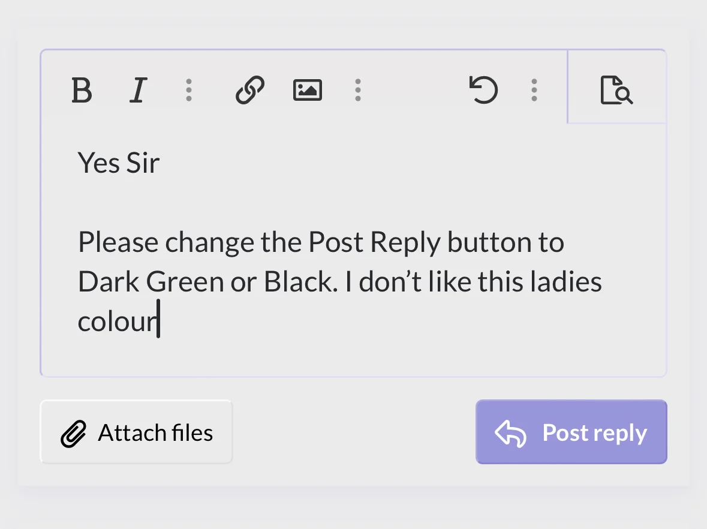707x529 pixels.
Task: Insert a link using the chain icon
Action: pyautogui.click(x=250, y=90)
